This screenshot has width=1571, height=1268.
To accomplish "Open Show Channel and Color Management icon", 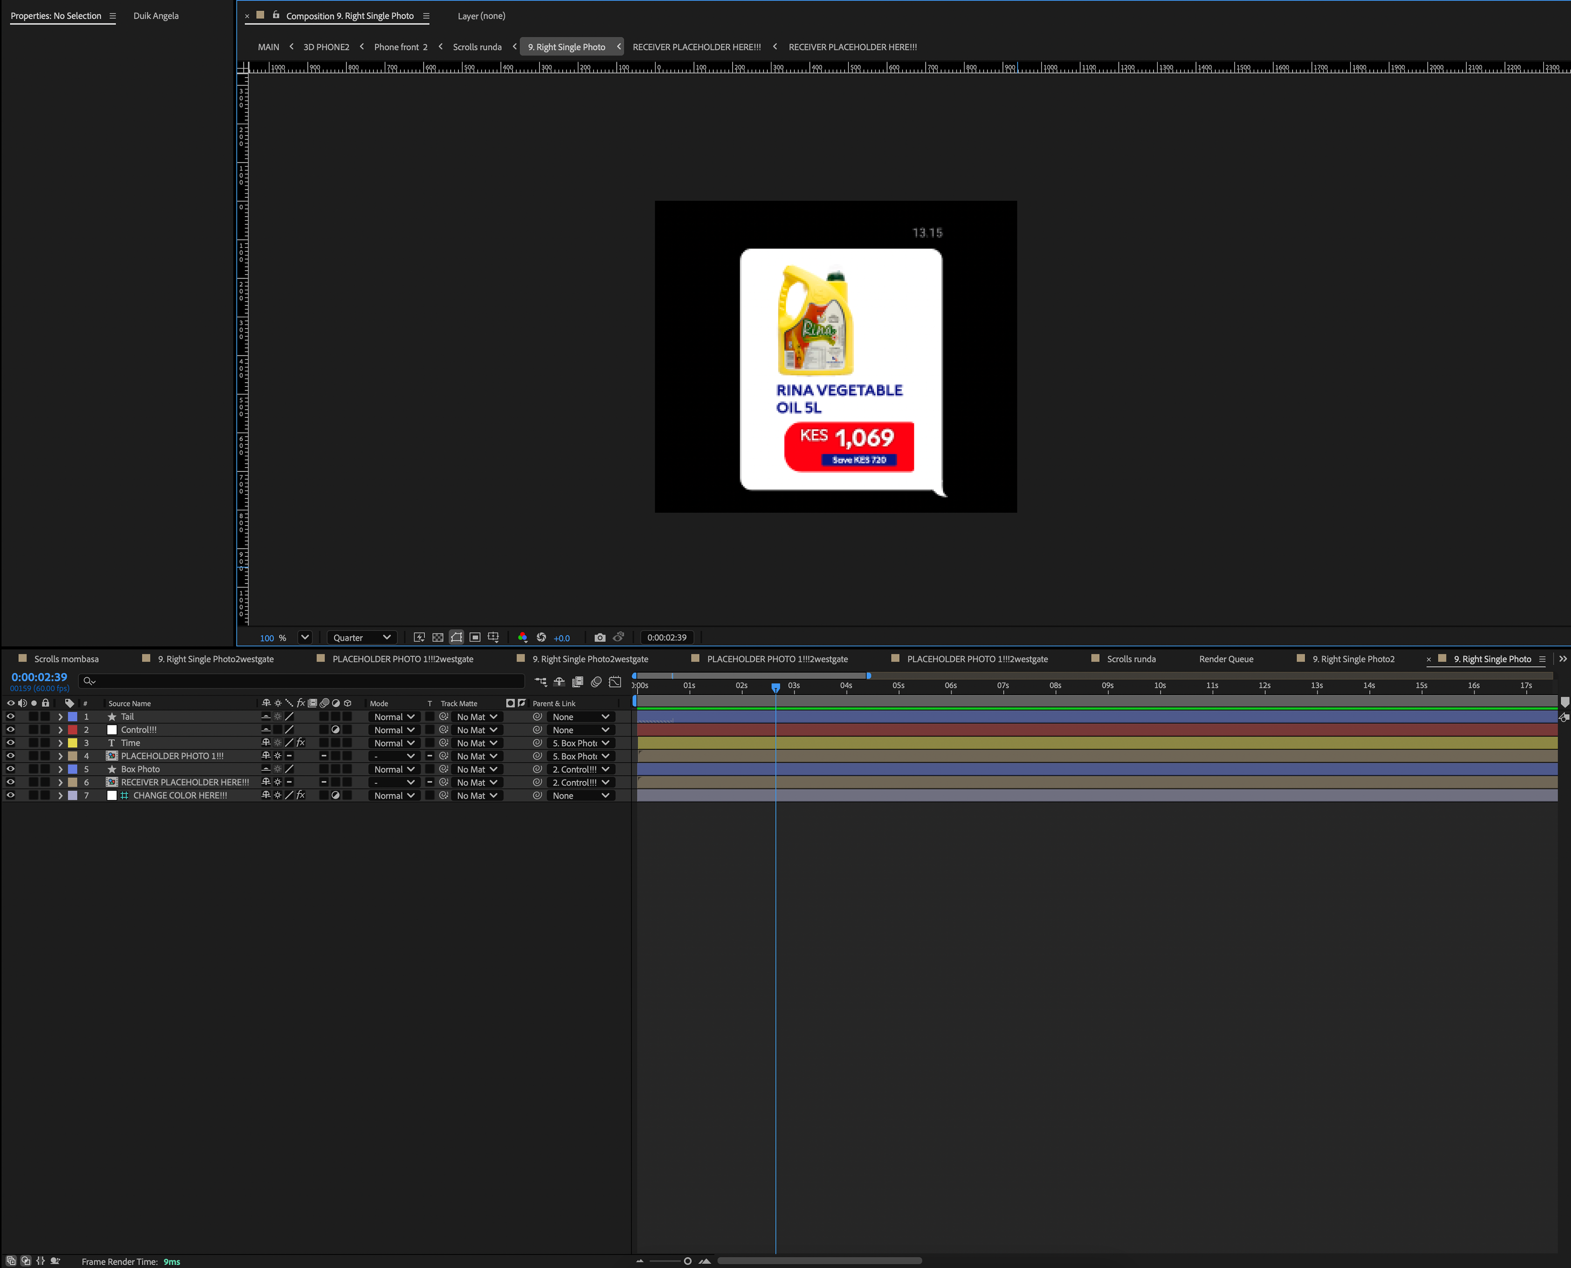I will point(522,637).
